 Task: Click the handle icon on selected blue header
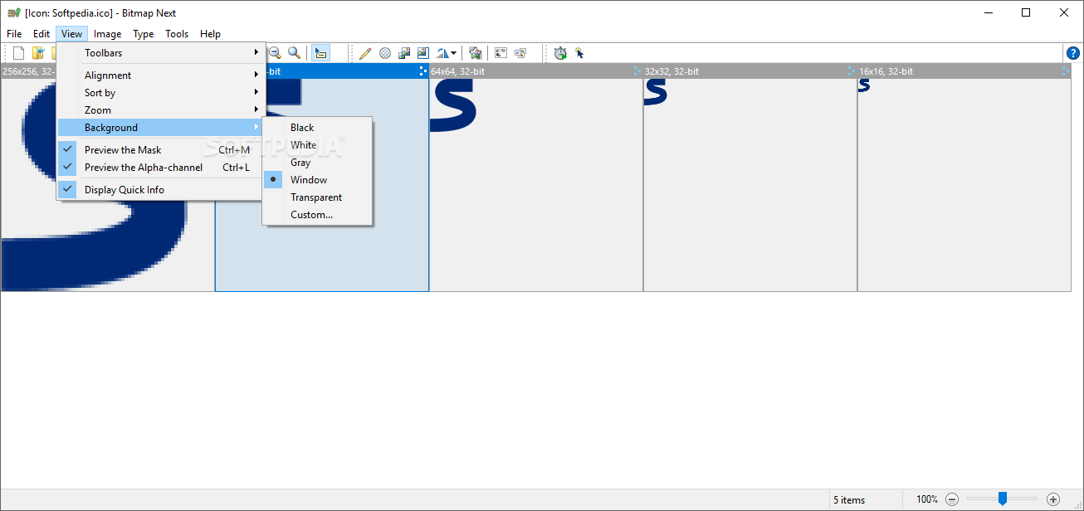coord(423,71)
